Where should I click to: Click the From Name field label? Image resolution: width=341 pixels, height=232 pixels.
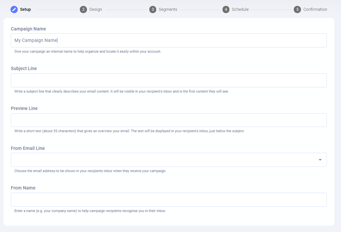(23, 188)
